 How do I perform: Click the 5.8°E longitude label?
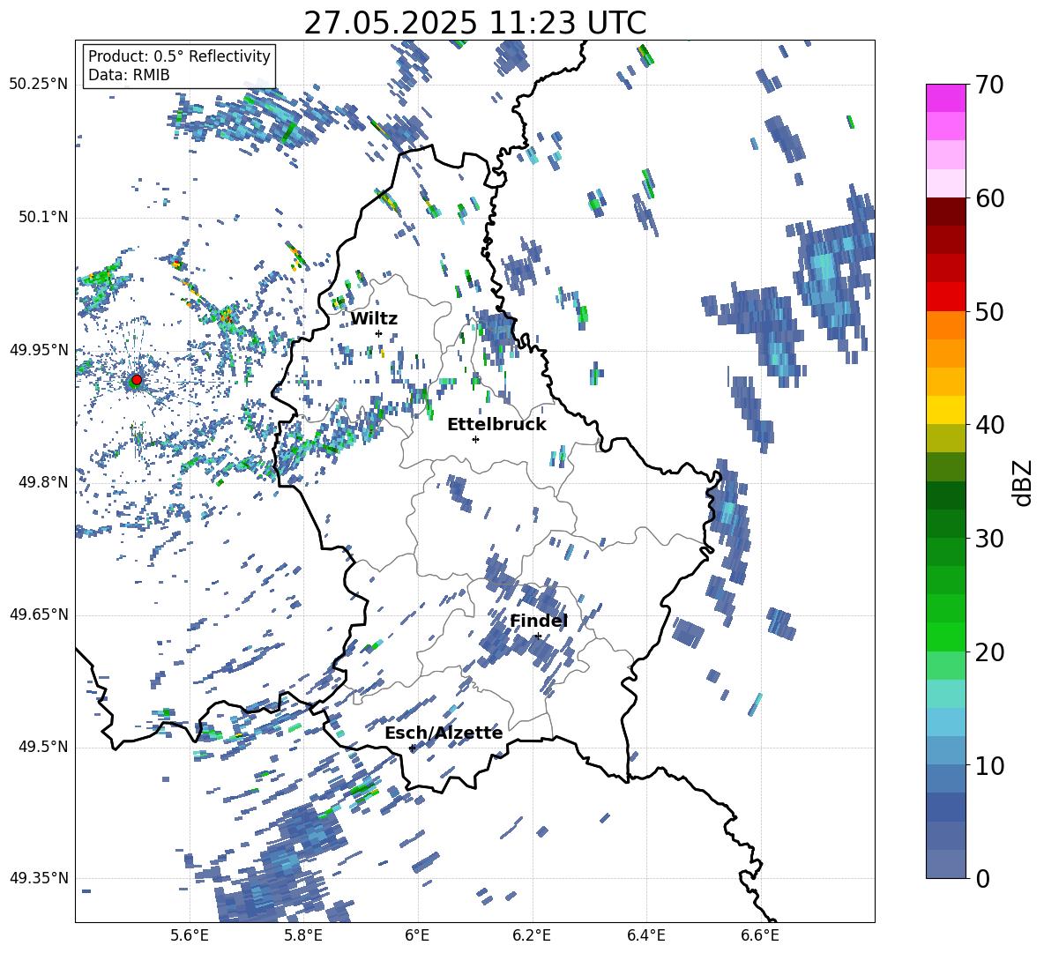pyautogui.click(x=303, y=935)
